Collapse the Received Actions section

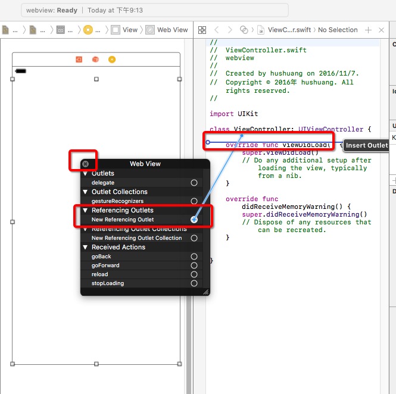[85, 247]
